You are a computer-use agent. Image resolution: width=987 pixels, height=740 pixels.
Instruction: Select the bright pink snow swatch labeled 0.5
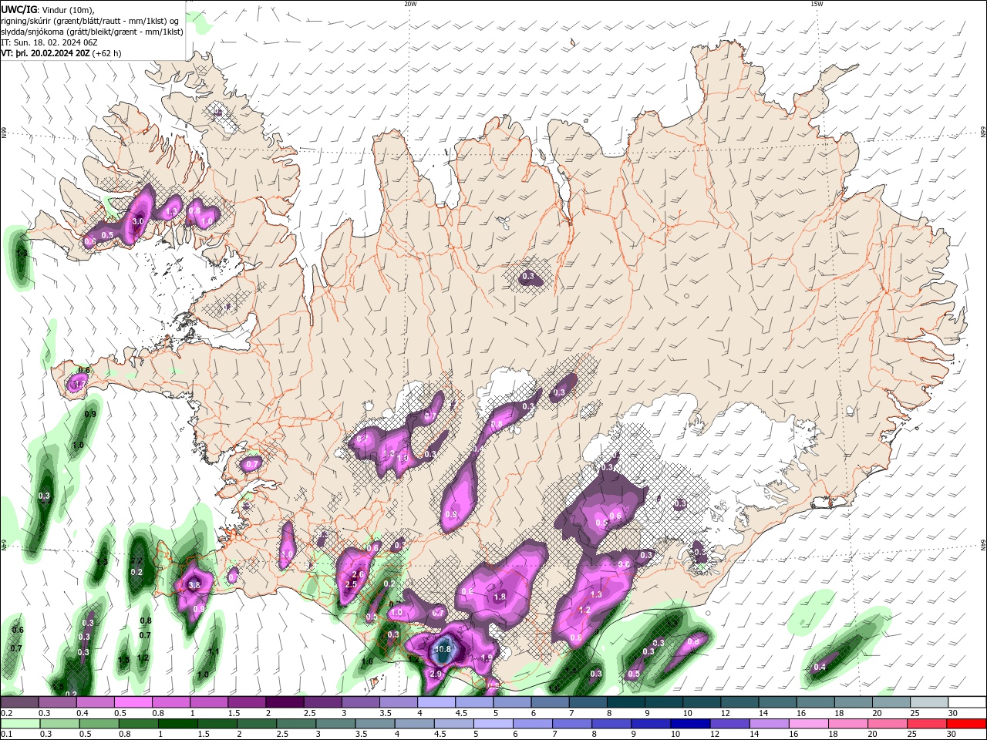133,702
